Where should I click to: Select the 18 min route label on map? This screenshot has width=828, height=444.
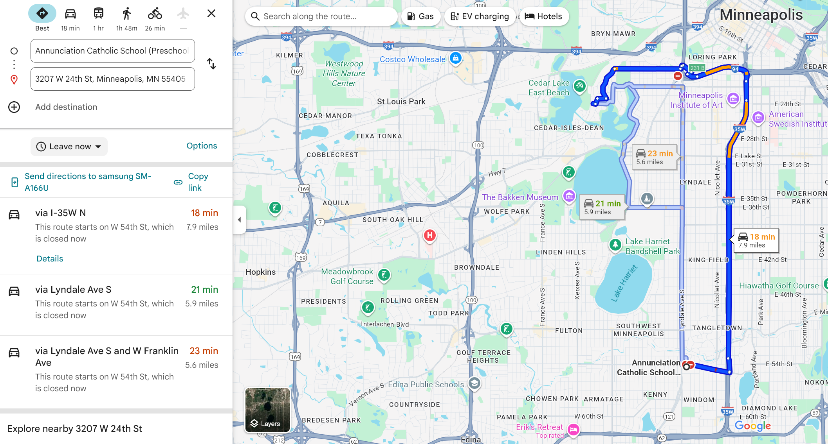point(756,240)
